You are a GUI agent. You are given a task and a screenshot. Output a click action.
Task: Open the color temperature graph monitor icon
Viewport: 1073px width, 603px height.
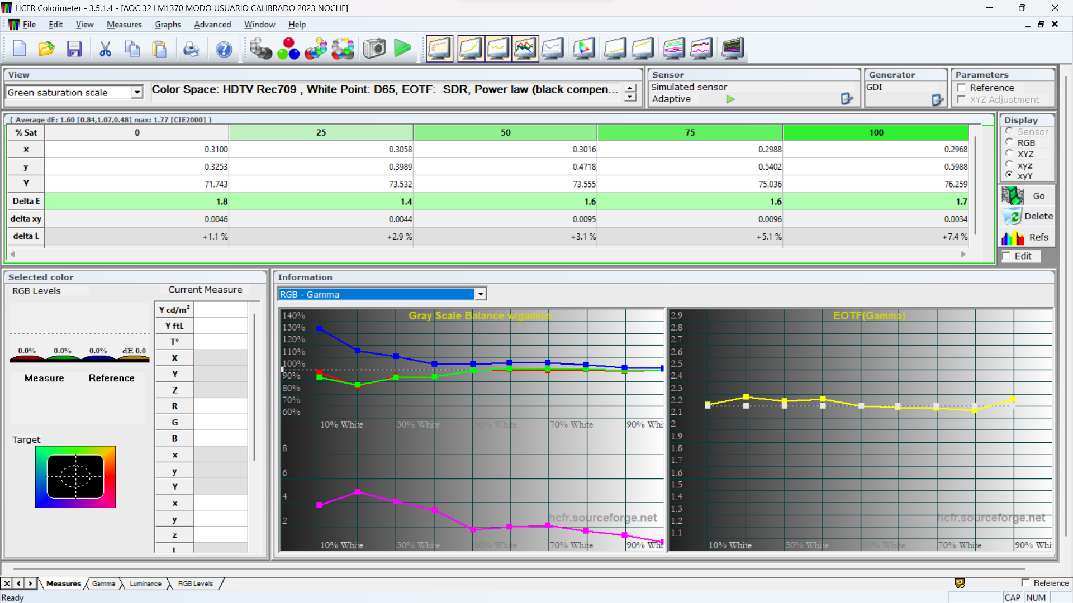[x=553, y=49]
